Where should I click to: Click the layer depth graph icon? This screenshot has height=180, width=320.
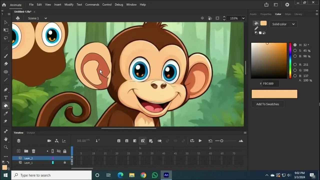[x=64, y=141]
